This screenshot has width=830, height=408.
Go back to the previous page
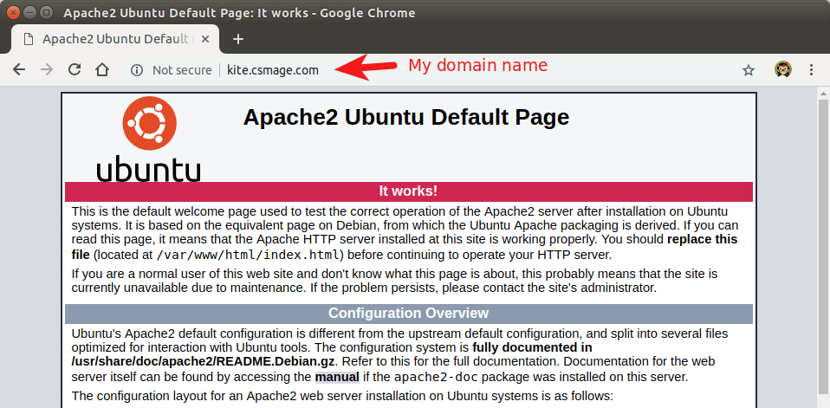(x=19, y=70)
